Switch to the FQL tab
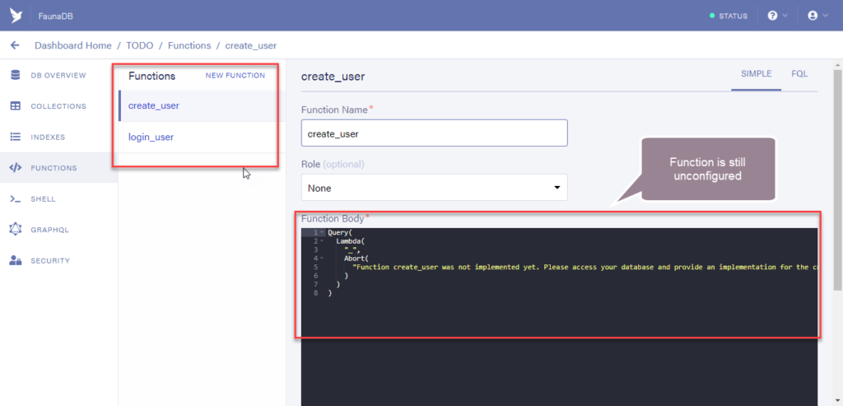The width and height of the screenshot is (843, 406). pos(799,73)
